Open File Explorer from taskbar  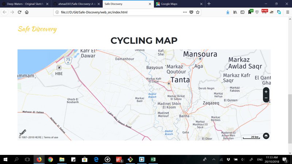point(62,159)
